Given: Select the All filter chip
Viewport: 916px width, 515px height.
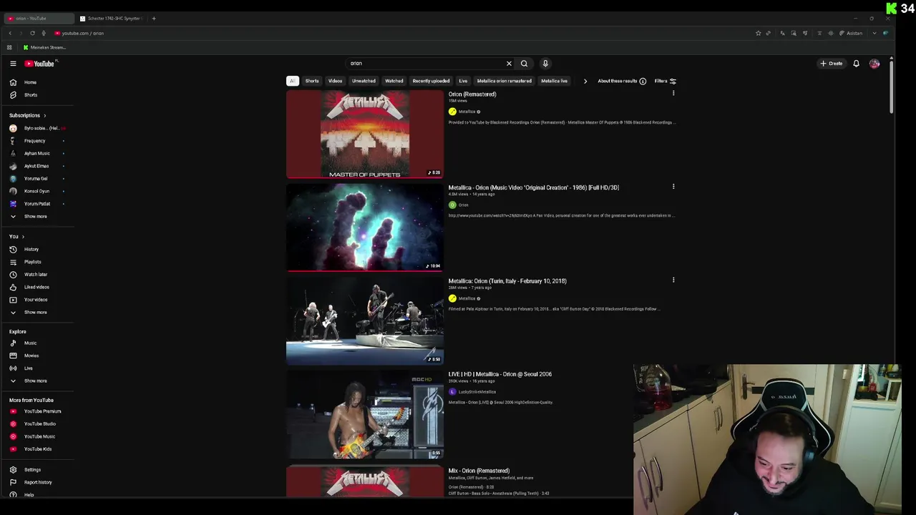Looking at the screenshot, I should pos(293,82).
